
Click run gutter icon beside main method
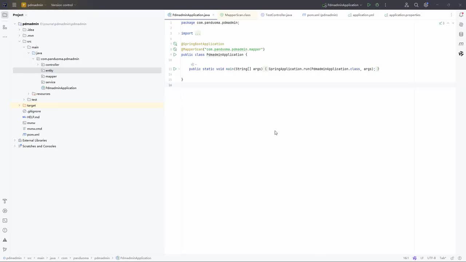175,69
